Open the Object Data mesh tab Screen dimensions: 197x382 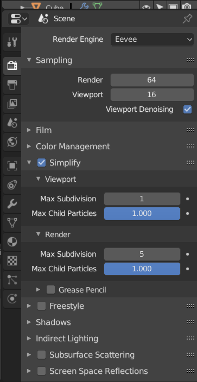click(x=12, y=222)
